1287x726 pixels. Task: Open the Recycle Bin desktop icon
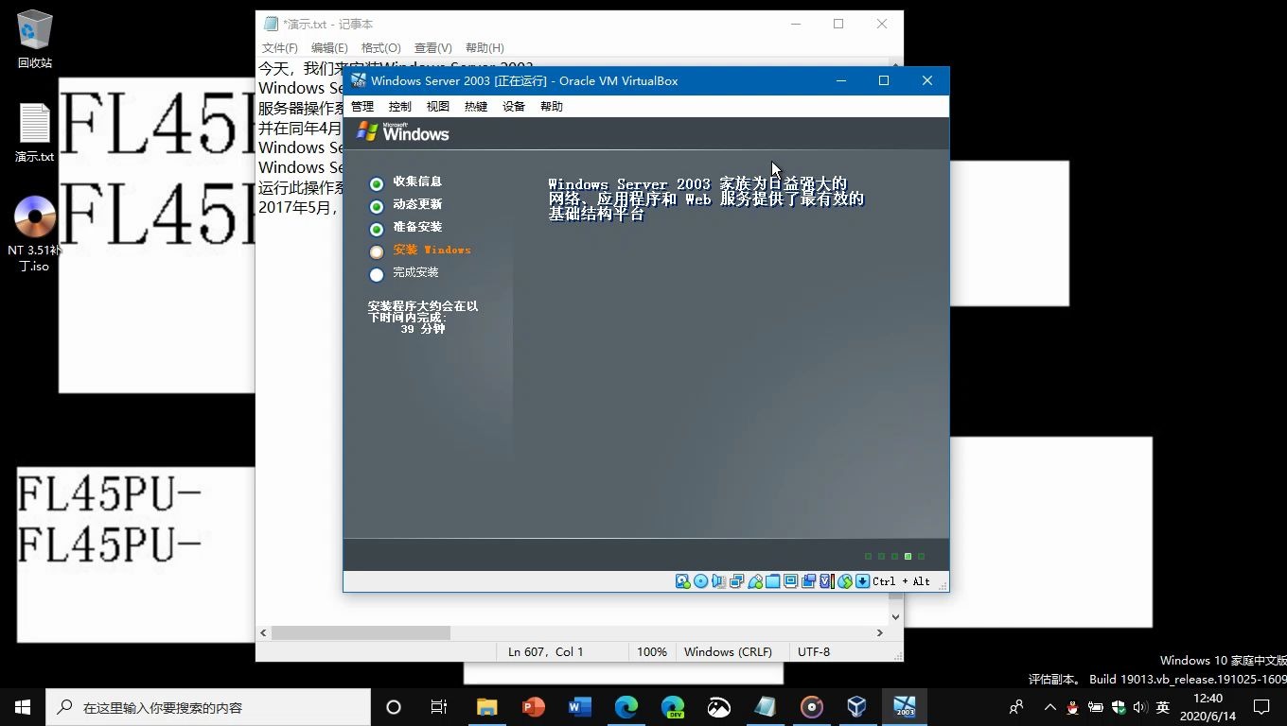(x=35, y=39)
